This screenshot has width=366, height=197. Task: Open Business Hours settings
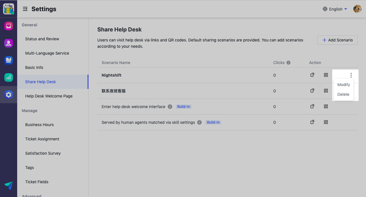(39, 125)
